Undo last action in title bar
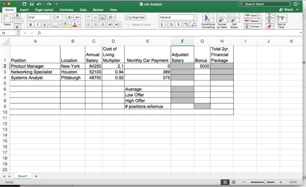This screenshot has height=187, width=306. (39, 4)
